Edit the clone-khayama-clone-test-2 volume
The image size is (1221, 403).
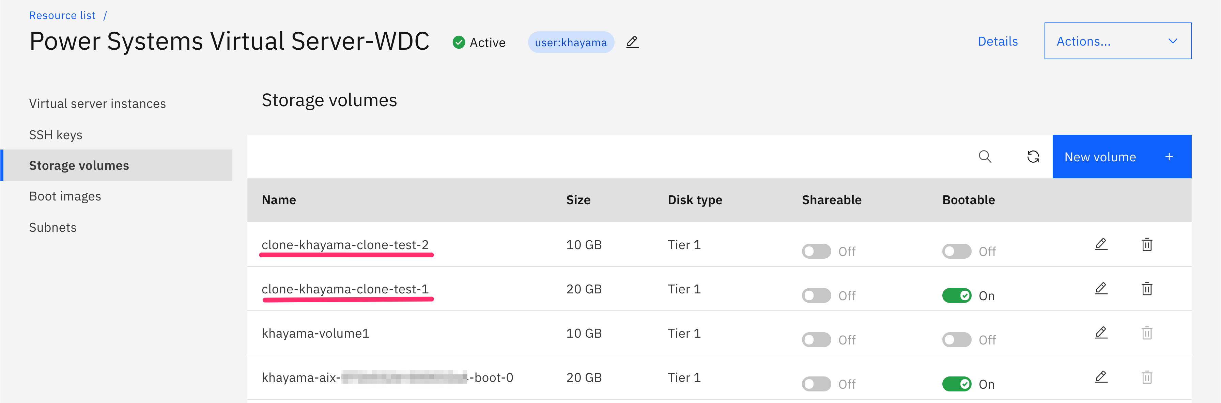click(1101, 244)
